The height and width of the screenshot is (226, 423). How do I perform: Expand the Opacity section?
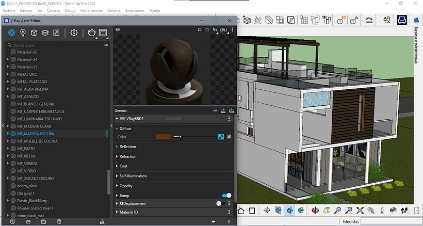point(117,186)
